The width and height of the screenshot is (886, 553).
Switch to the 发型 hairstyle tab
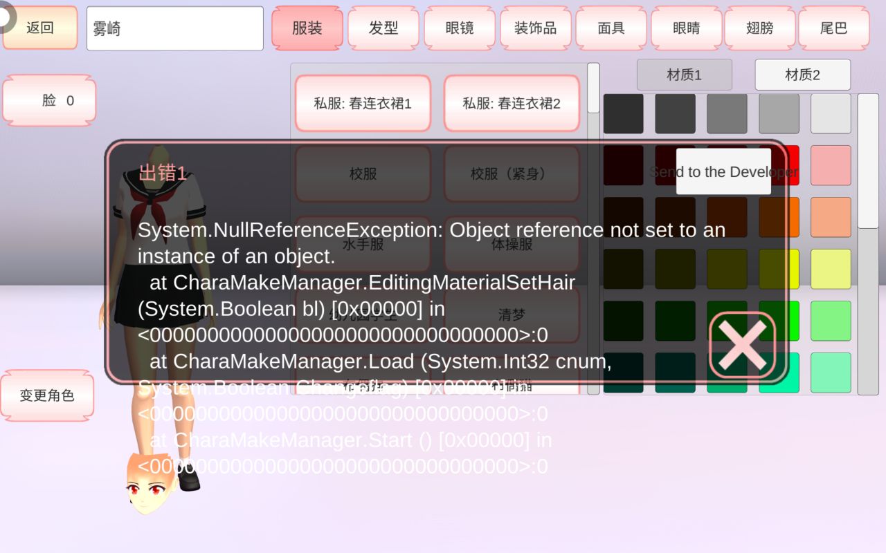point(383,28)
